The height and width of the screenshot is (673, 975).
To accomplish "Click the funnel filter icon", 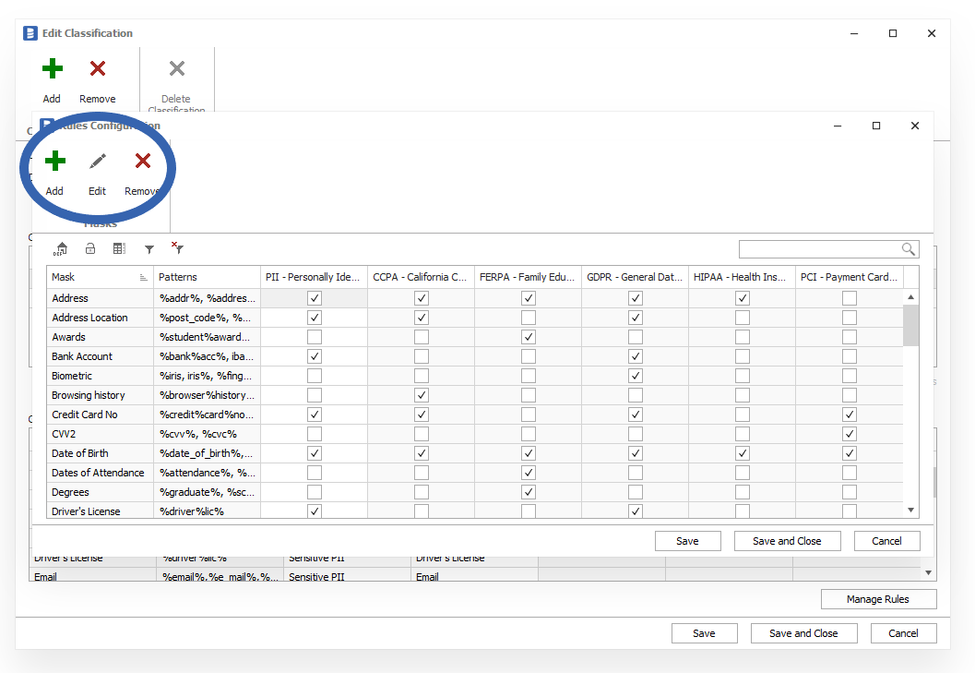I will (x=149, y=248).
